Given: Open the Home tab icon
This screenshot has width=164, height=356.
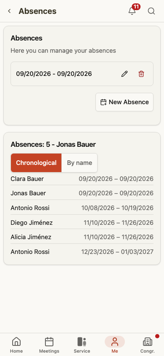Looking at the screenshot, I should click(x=16, y=342).
